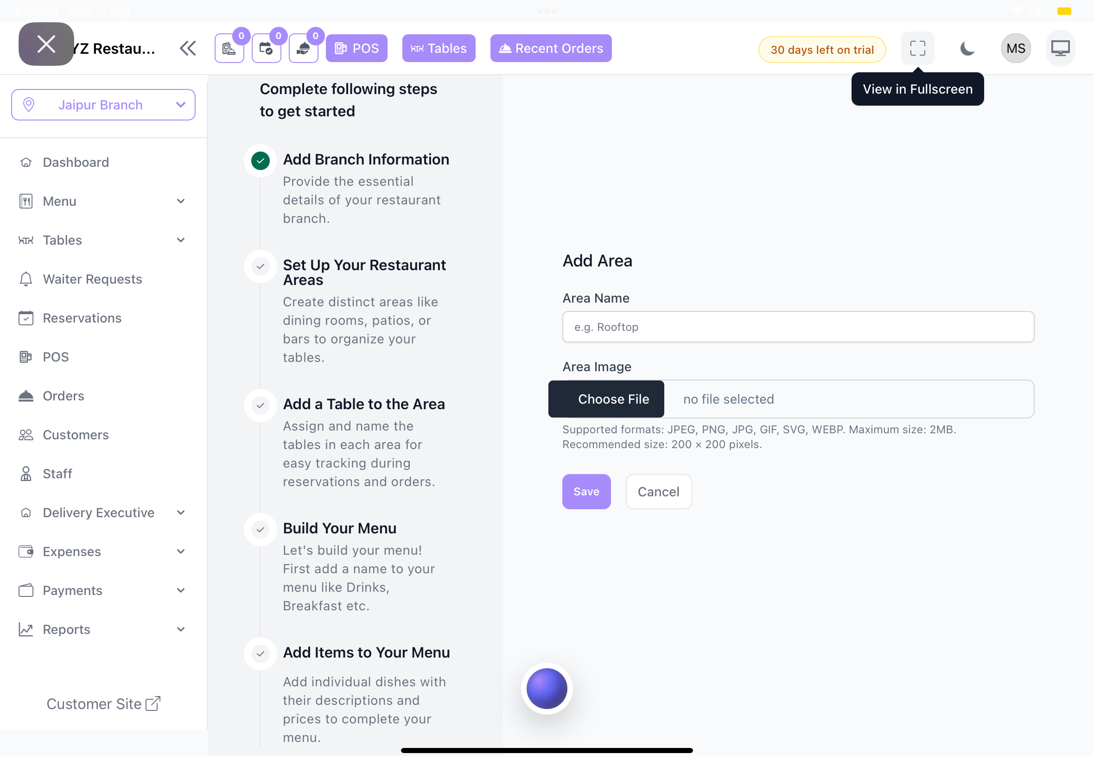This screenshot has height=760, width=1094.
Task: Collapse sidebar with double-chevron icon
Action: point(188,48)
